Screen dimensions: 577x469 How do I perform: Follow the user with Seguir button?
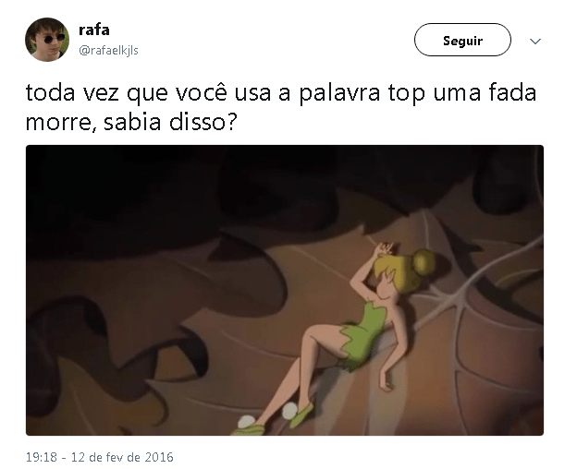[462, 40]
